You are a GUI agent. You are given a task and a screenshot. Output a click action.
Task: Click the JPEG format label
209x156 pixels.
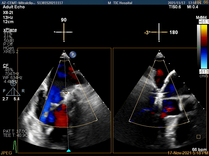point(6,153)
